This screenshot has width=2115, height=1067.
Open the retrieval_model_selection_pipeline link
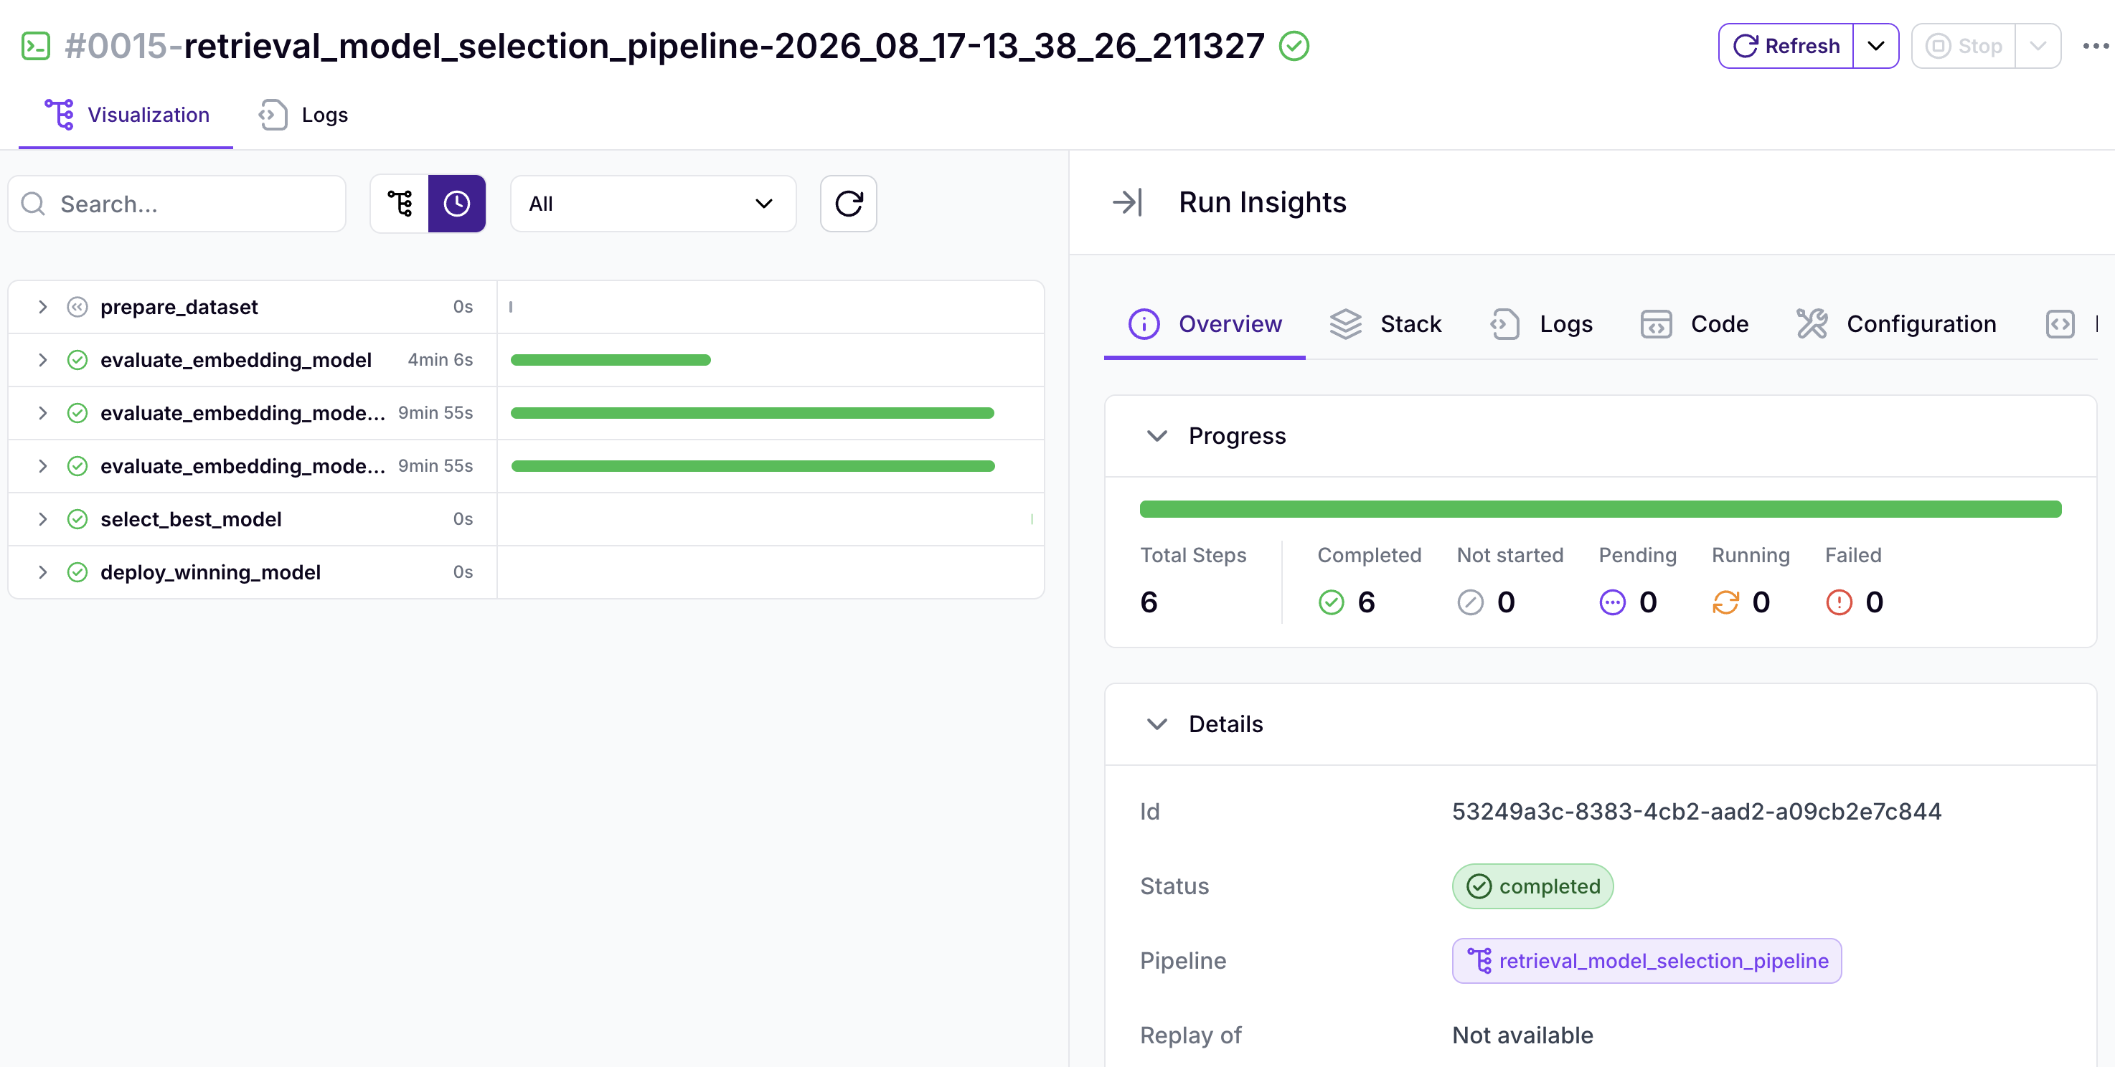(x=1647, y=961)
